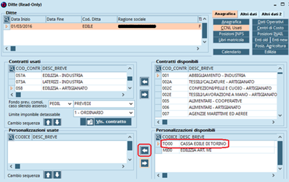Image resolution: width=289 pixels, height=182 pixels.
Task: Click down arrow of Contratti usati vertical scrollbar
Action: [x=130, y=88]
